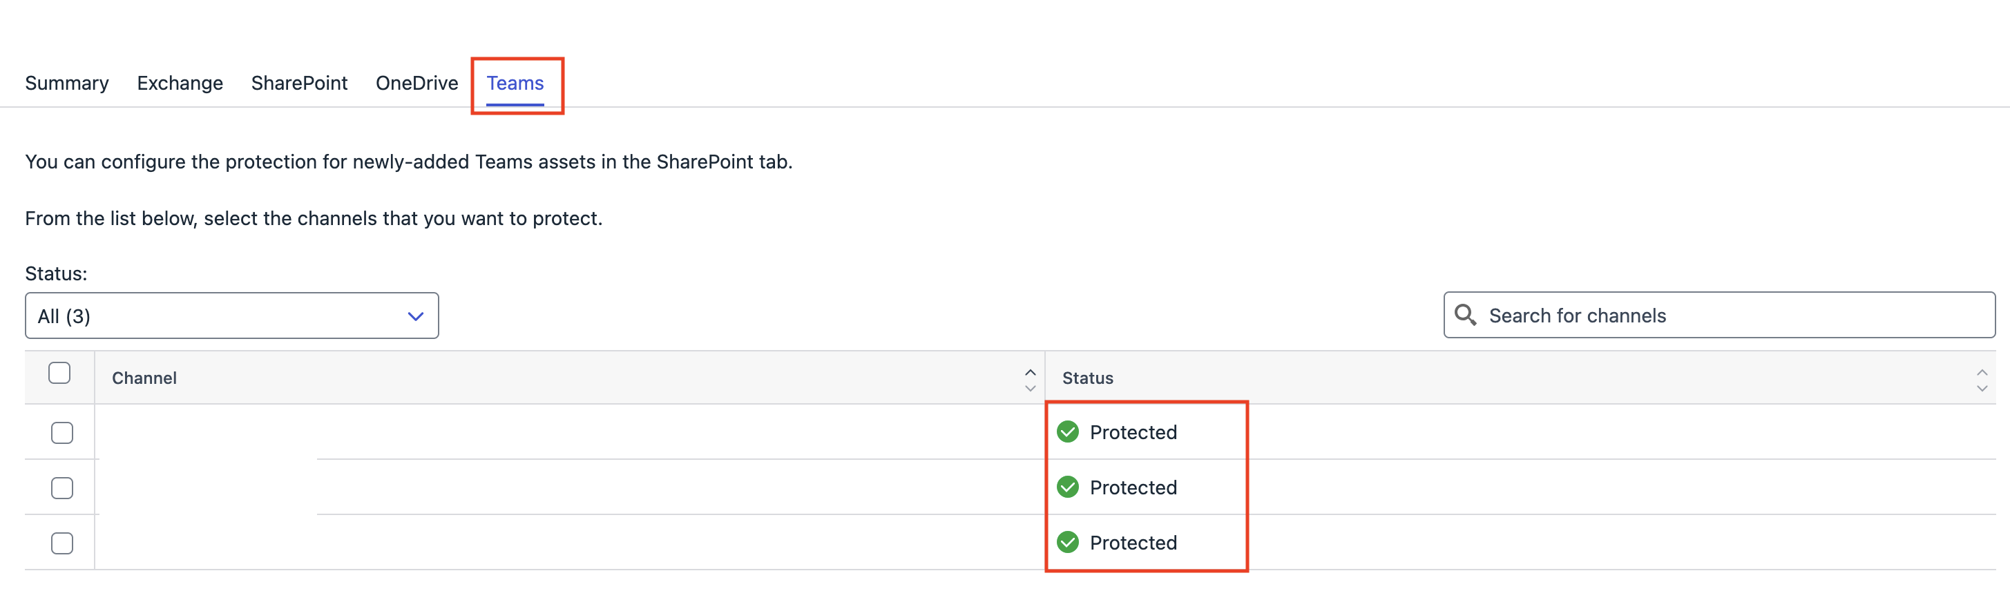Viewport: 2010px width, 591px height.
Task: Click the third row's green Protected checkmark
Action: point(1067,542)
